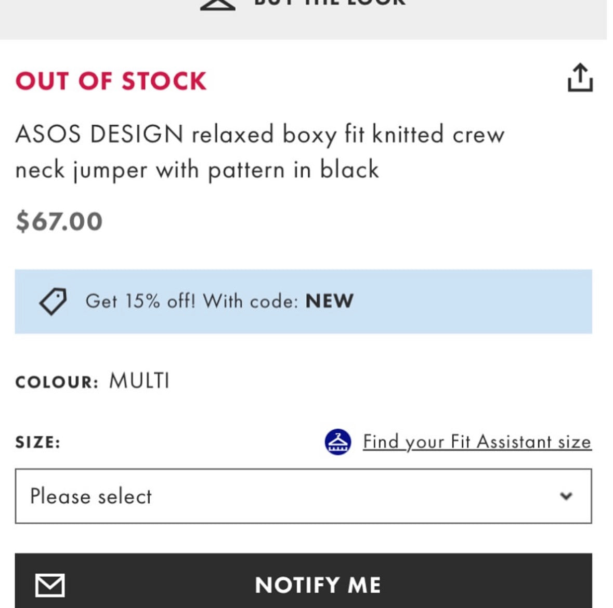This screenshot has width=613, height=608.
Task: Click the product title for the knitted jumper
Action: pyautogui.click(x=260, y=151)
